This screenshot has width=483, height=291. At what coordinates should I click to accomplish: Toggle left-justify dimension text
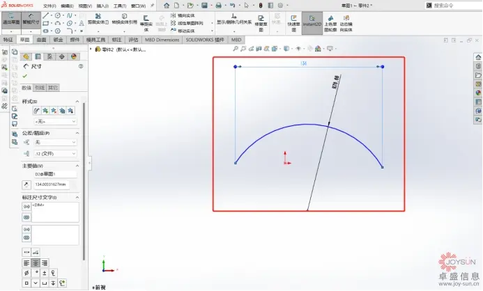26,263
